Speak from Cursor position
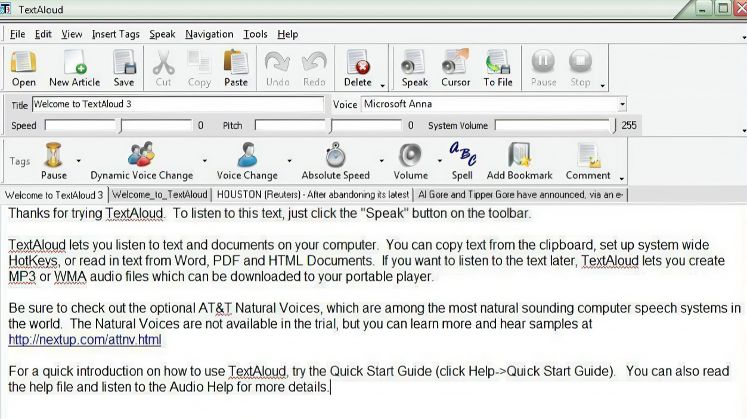747x419 pixels. pyautogui.click(x=456, y=69)
